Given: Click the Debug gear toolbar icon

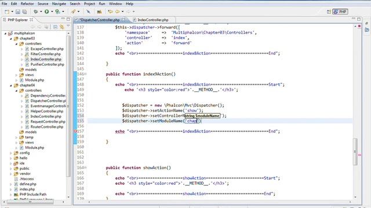Looking at the screenshot, I should point(36,12).
